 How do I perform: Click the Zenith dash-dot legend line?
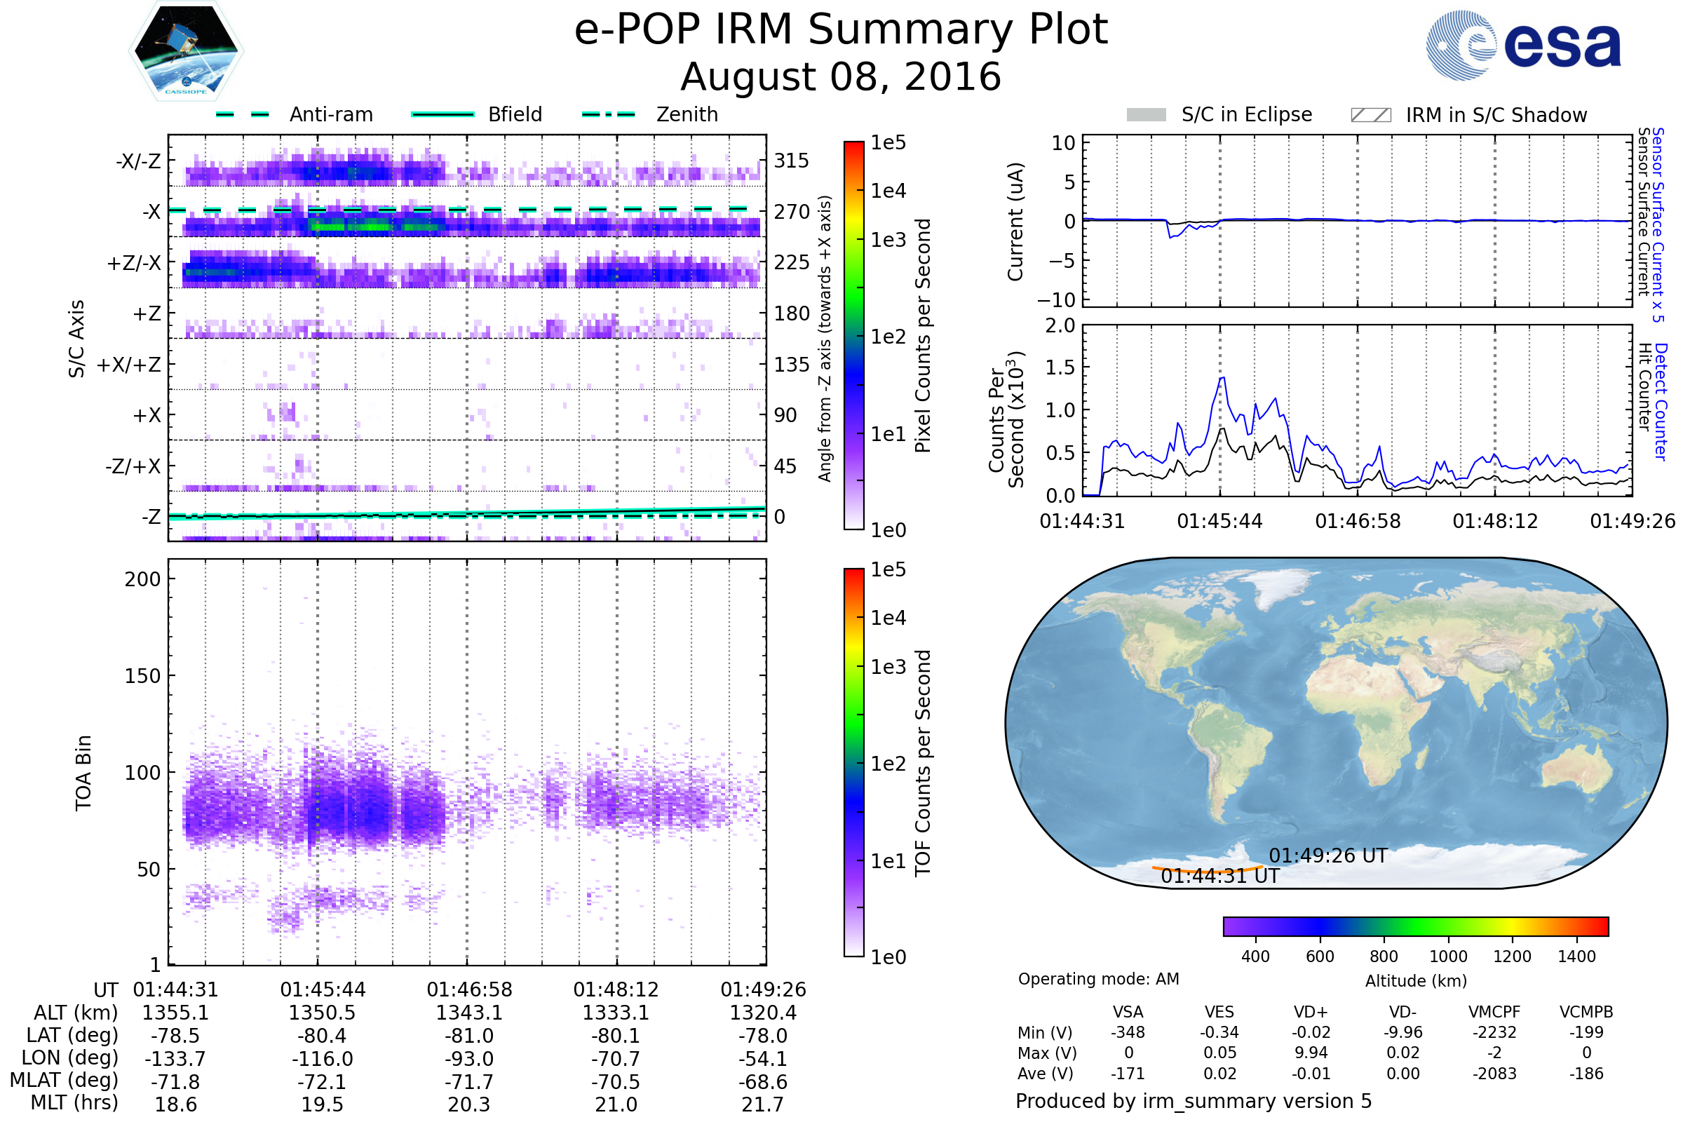click(x=608, y=114)
